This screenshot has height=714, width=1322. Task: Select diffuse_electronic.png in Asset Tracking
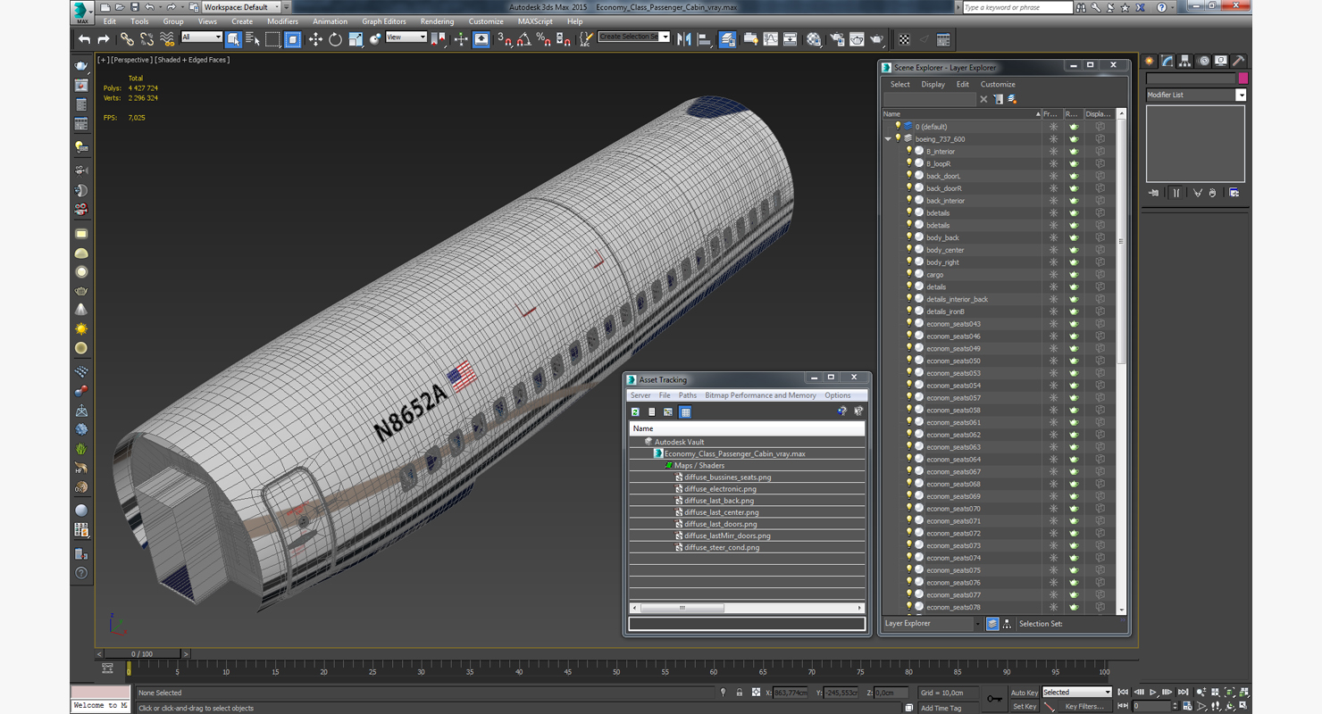pyautogui.click(x=720, y=489)
